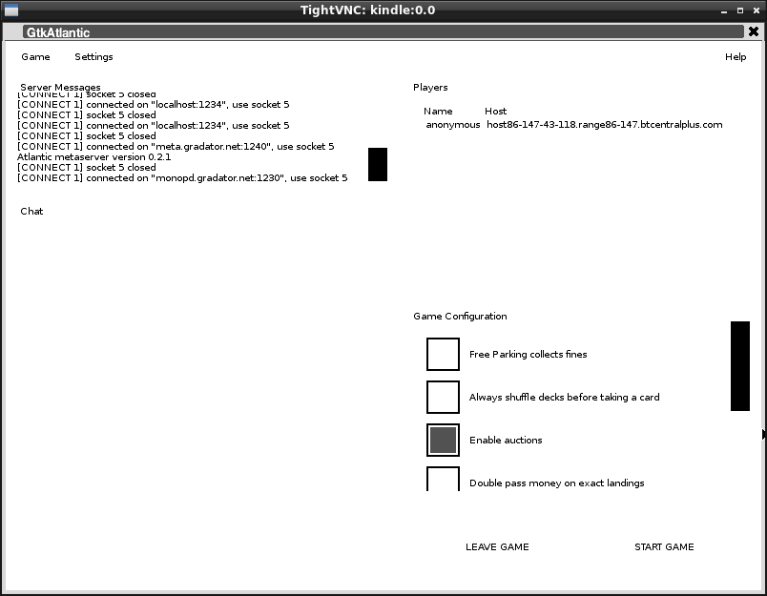Open the Game menu
This screenshot has height=596, width=767.
[x=35, y=56]
